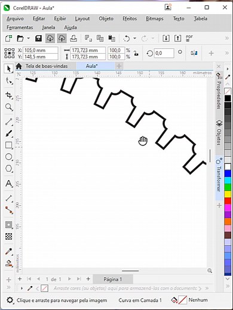The image size is (233, 310).
Task: Select the Crop tool
Action: coord(8,95)
